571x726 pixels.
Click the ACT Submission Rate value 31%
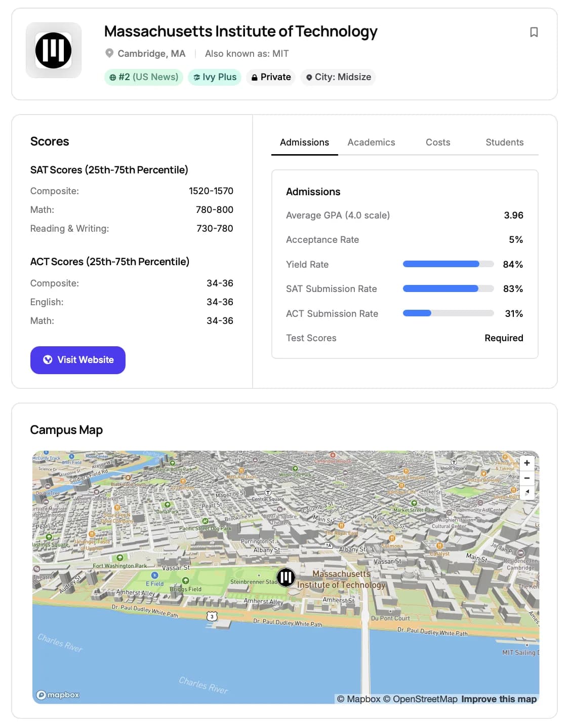(514, 314)
